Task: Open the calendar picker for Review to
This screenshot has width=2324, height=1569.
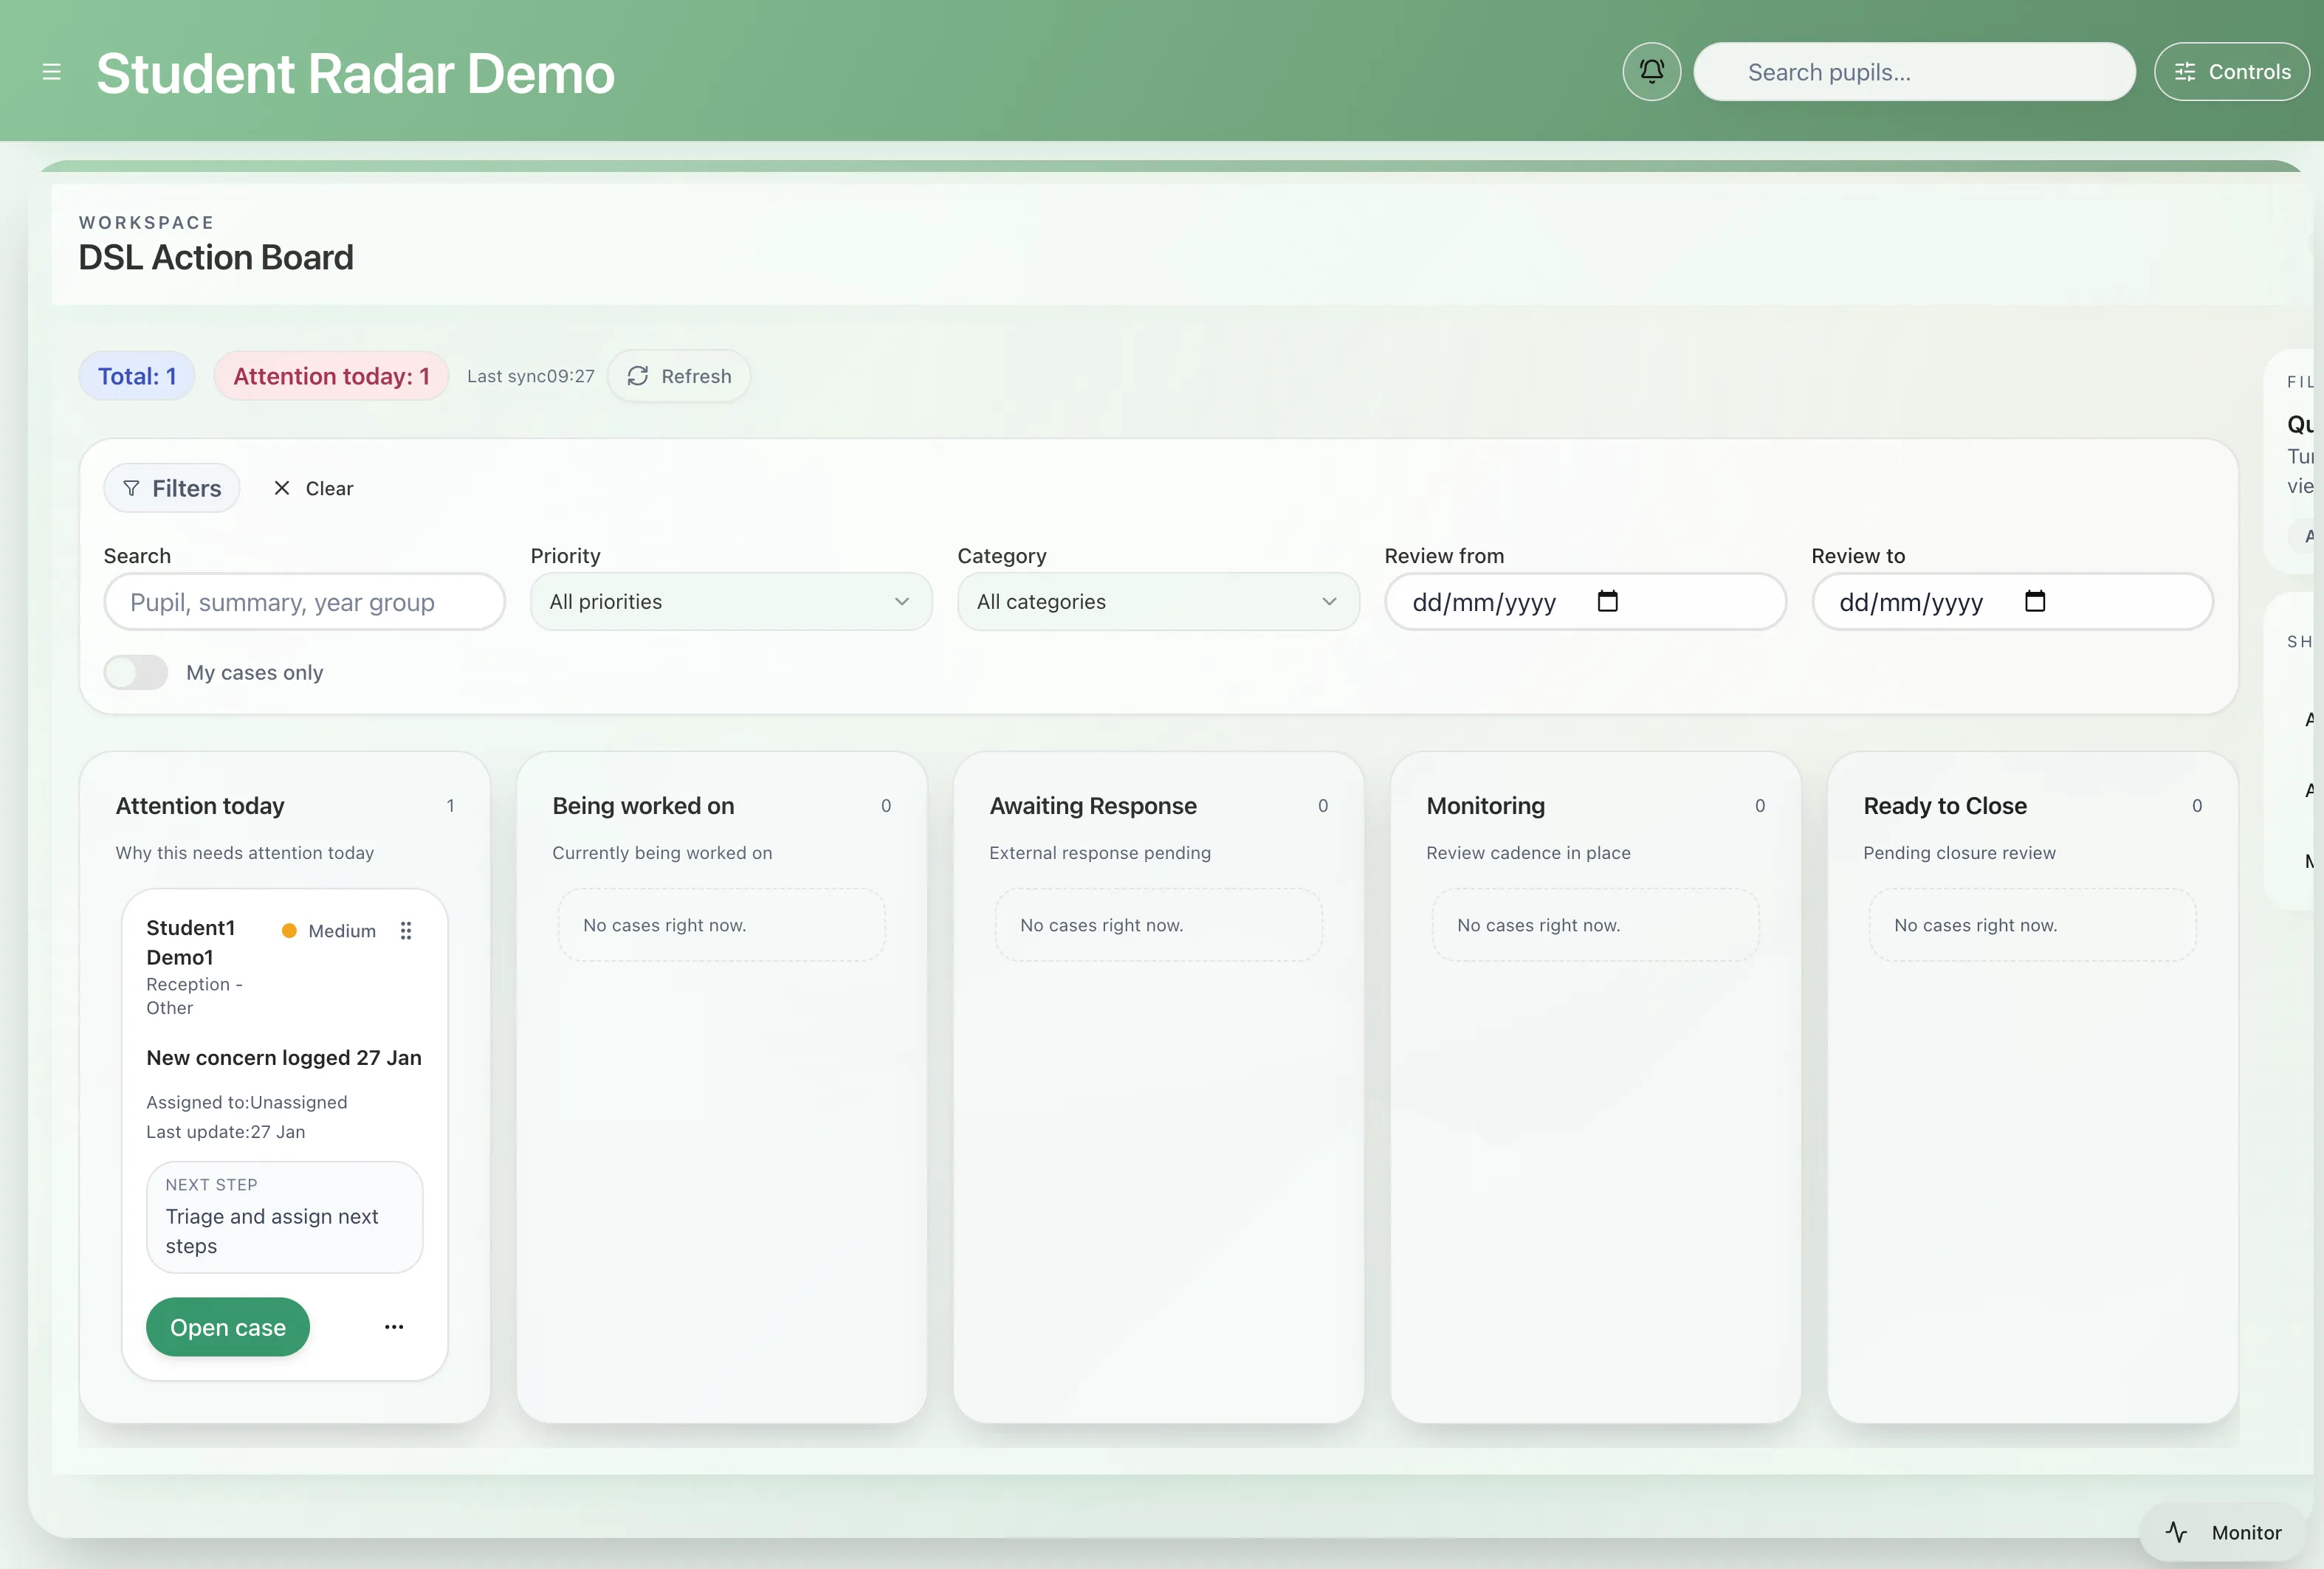Action: (2035, 601)
